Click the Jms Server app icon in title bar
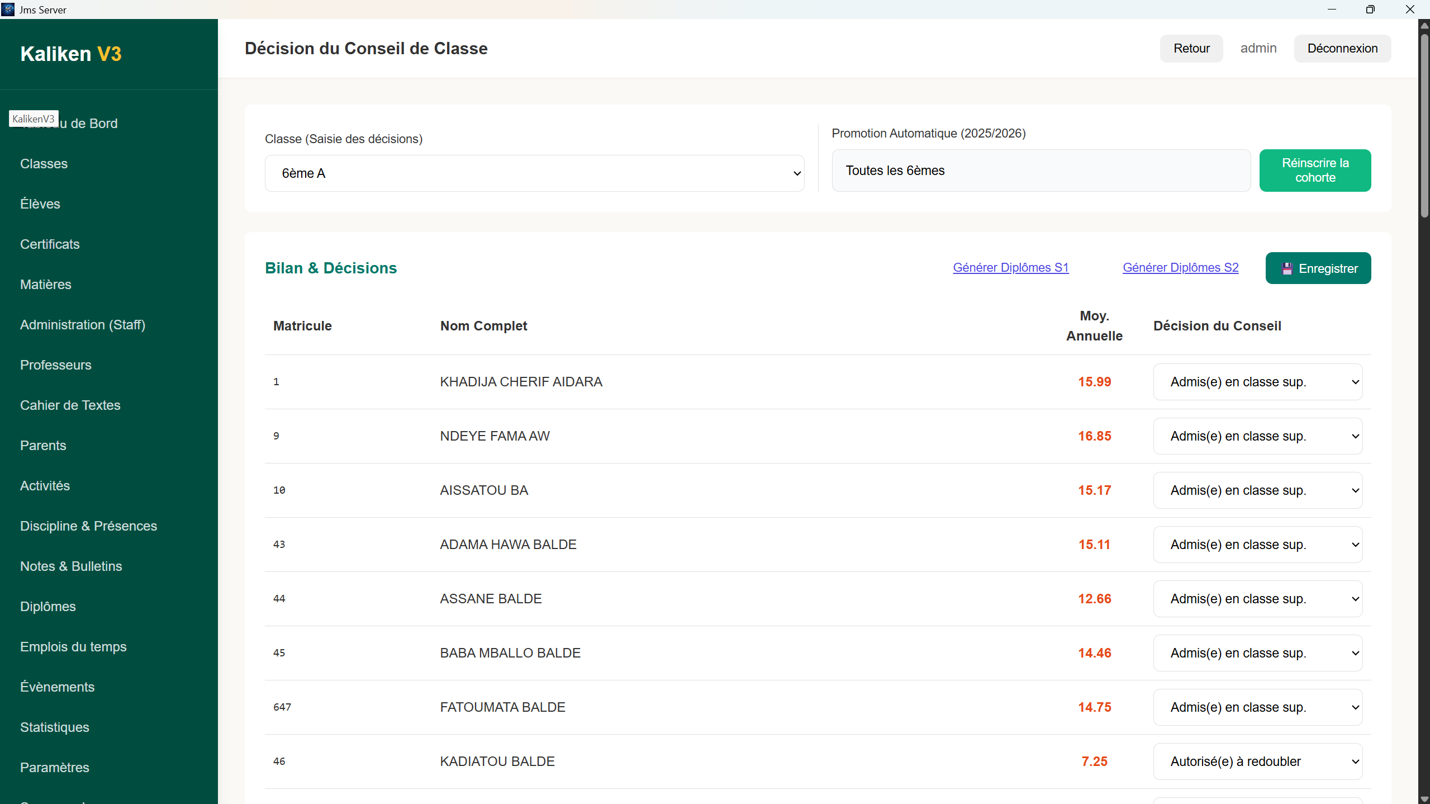1430x804 pixels. [x=8, y=9]
